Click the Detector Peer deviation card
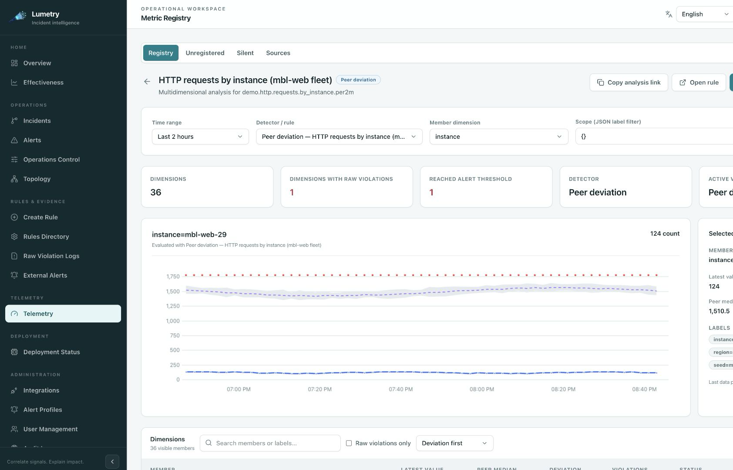The width and height of the screenshot is (733, 470). [x=625, y=187]
